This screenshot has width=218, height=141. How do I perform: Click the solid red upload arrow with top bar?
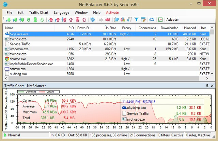point(78,20)
